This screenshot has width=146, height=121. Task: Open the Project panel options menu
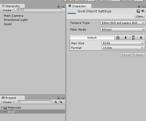click(x=63, y=98)
